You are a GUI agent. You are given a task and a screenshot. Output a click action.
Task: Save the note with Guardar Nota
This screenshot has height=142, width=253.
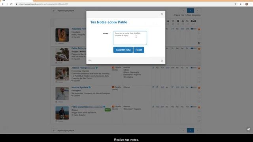point(123,50)
